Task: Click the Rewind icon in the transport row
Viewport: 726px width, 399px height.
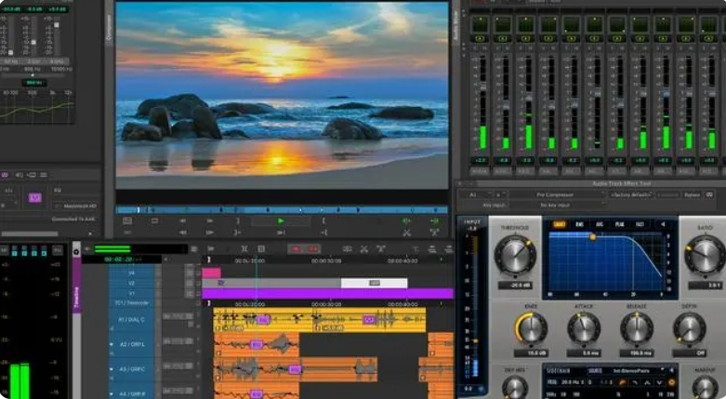Action: (183, 221)
